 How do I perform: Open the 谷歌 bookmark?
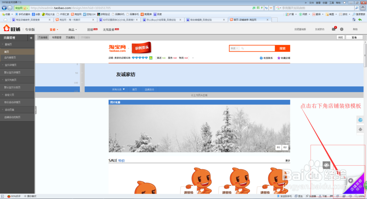click(x=36, y=14)
